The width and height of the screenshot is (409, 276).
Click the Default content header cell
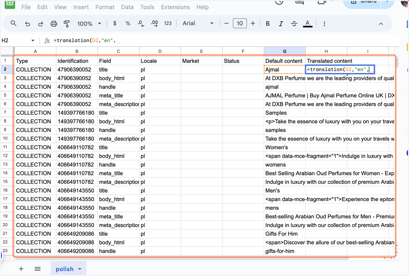point(285,61)
